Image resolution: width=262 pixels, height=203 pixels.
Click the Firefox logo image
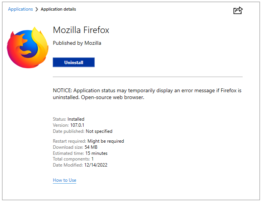click(28, 47)
